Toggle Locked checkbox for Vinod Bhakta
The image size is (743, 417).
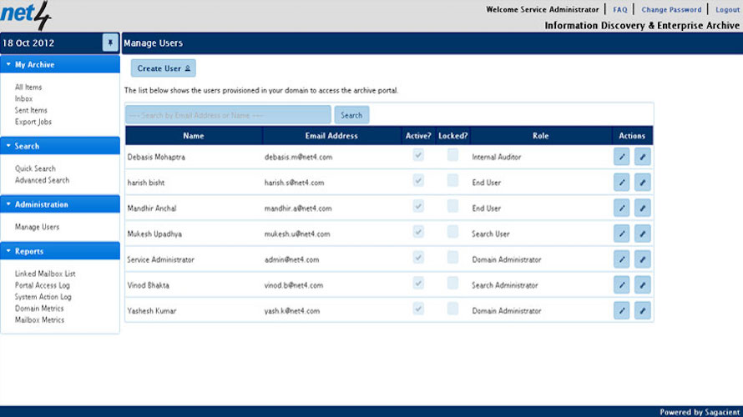452,284
